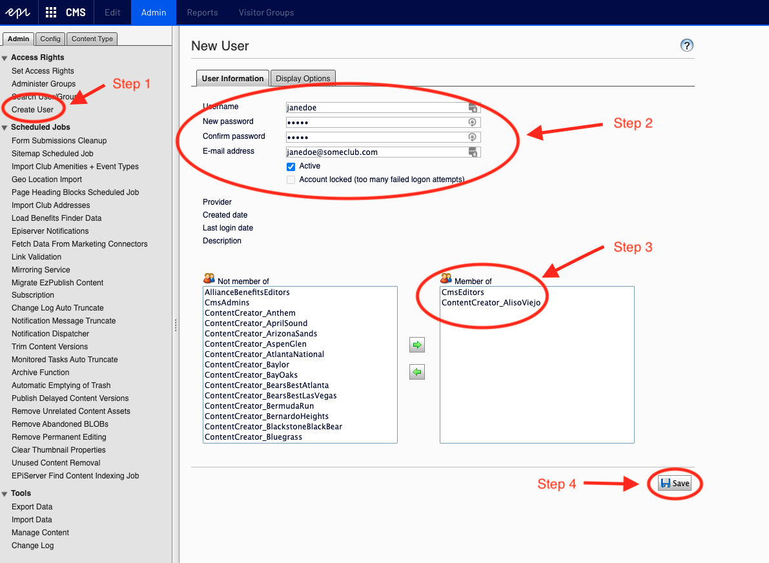Open Import Data tool
Viewport: 769px width, 563px height.
click(32, 519)
